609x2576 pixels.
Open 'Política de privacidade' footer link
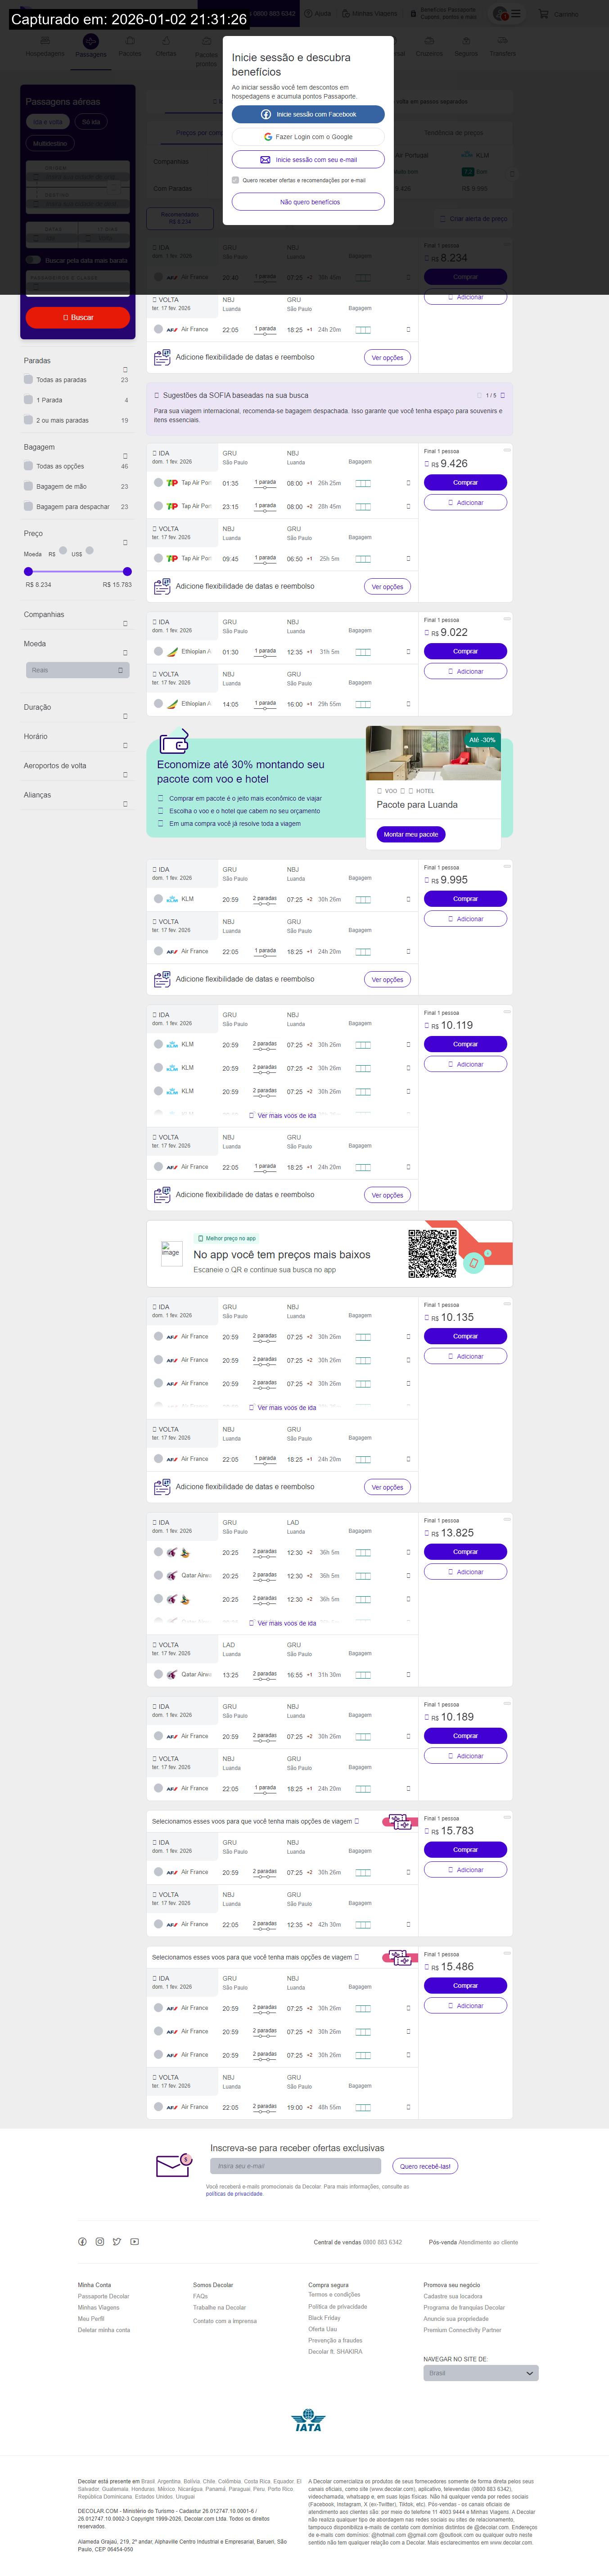pyautogui.click(x=337, y=2306)
